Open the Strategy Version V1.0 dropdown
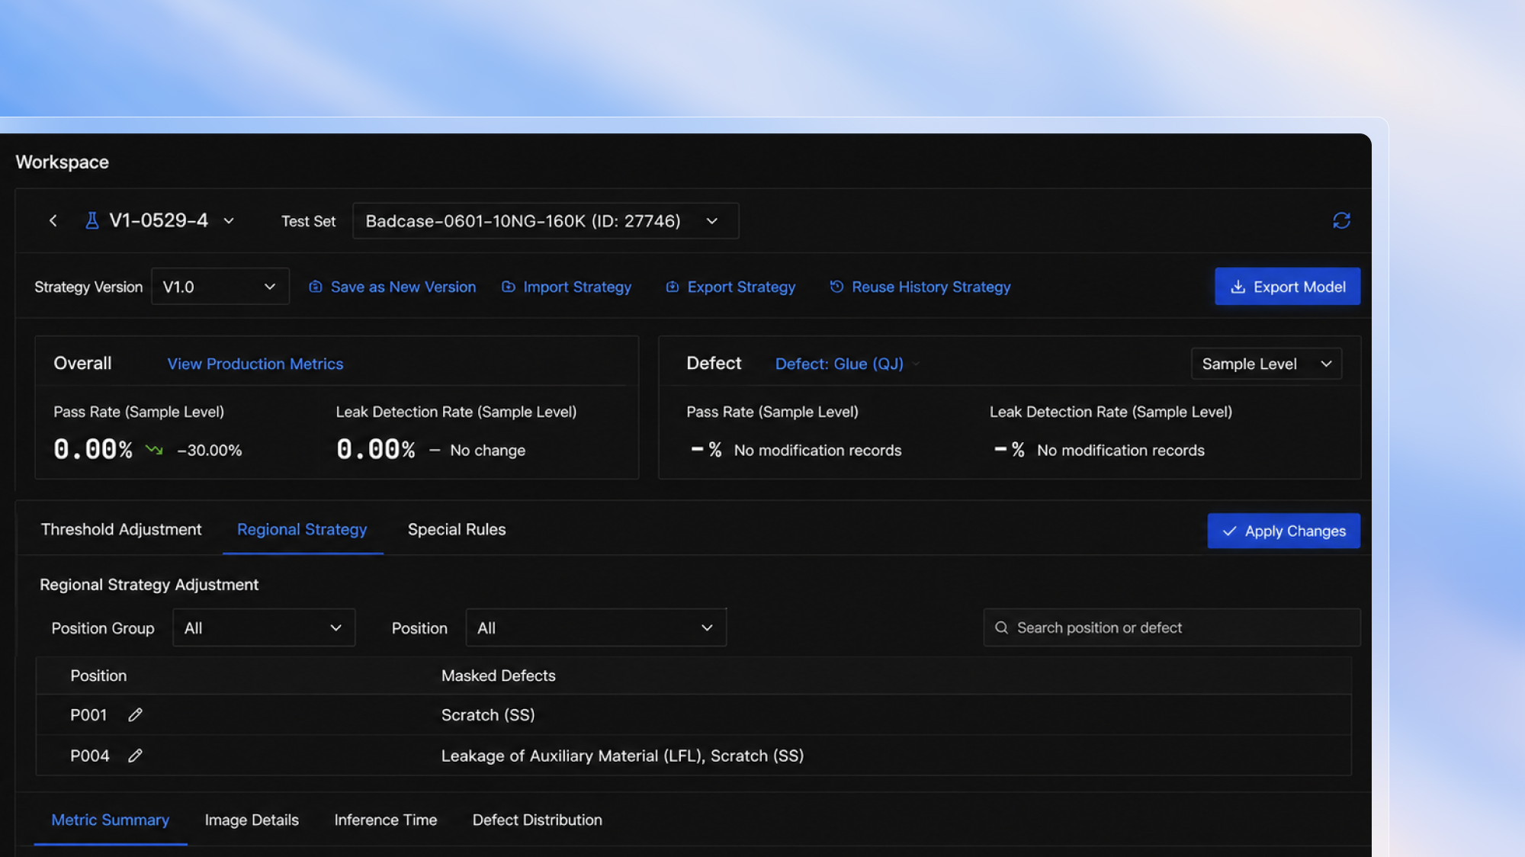 [x=220, y=287]
